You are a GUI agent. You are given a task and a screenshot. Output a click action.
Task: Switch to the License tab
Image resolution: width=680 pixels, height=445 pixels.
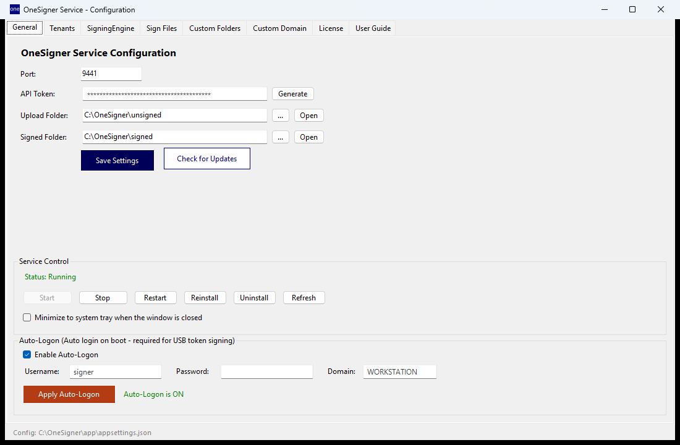(331, 28)
